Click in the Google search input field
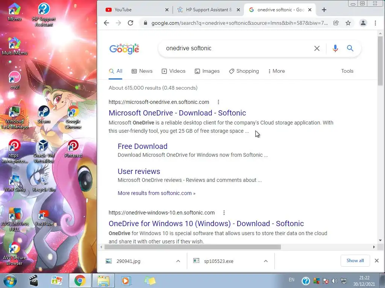This screenshot has height=288, width=385. [x=236, y=48]
